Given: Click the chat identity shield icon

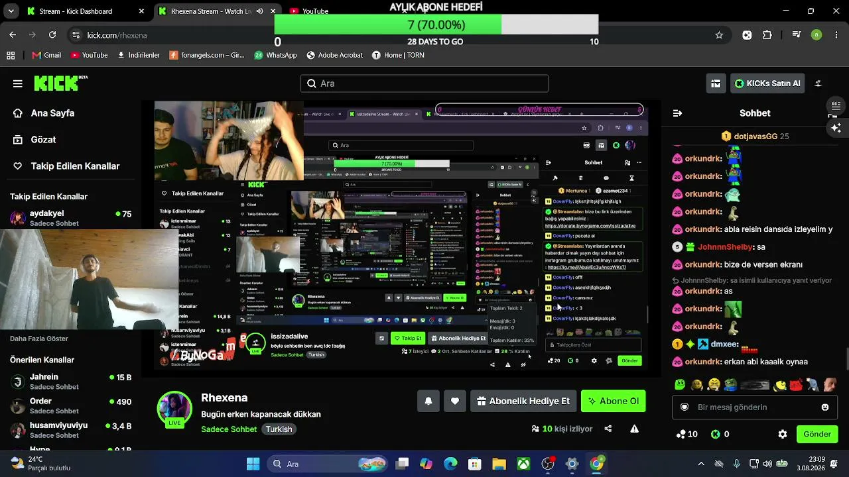Looking at the screenshot, I should tap(685, 407).
